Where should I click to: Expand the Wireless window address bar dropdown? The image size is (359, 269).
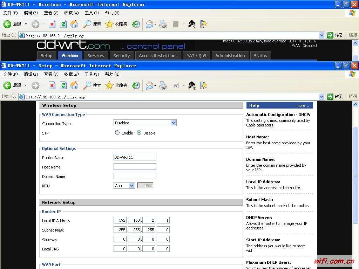pos(322,35)
